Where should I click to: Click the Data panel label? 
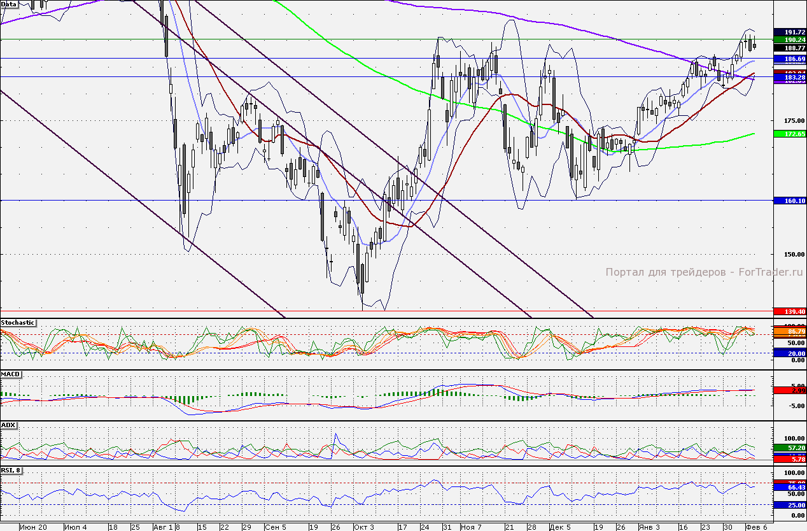pos(9,4)
